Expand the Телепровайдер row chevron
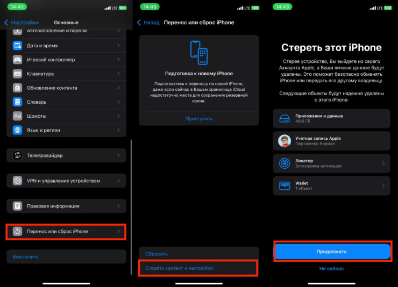This screenshot has width=398, height=287. 118,155
